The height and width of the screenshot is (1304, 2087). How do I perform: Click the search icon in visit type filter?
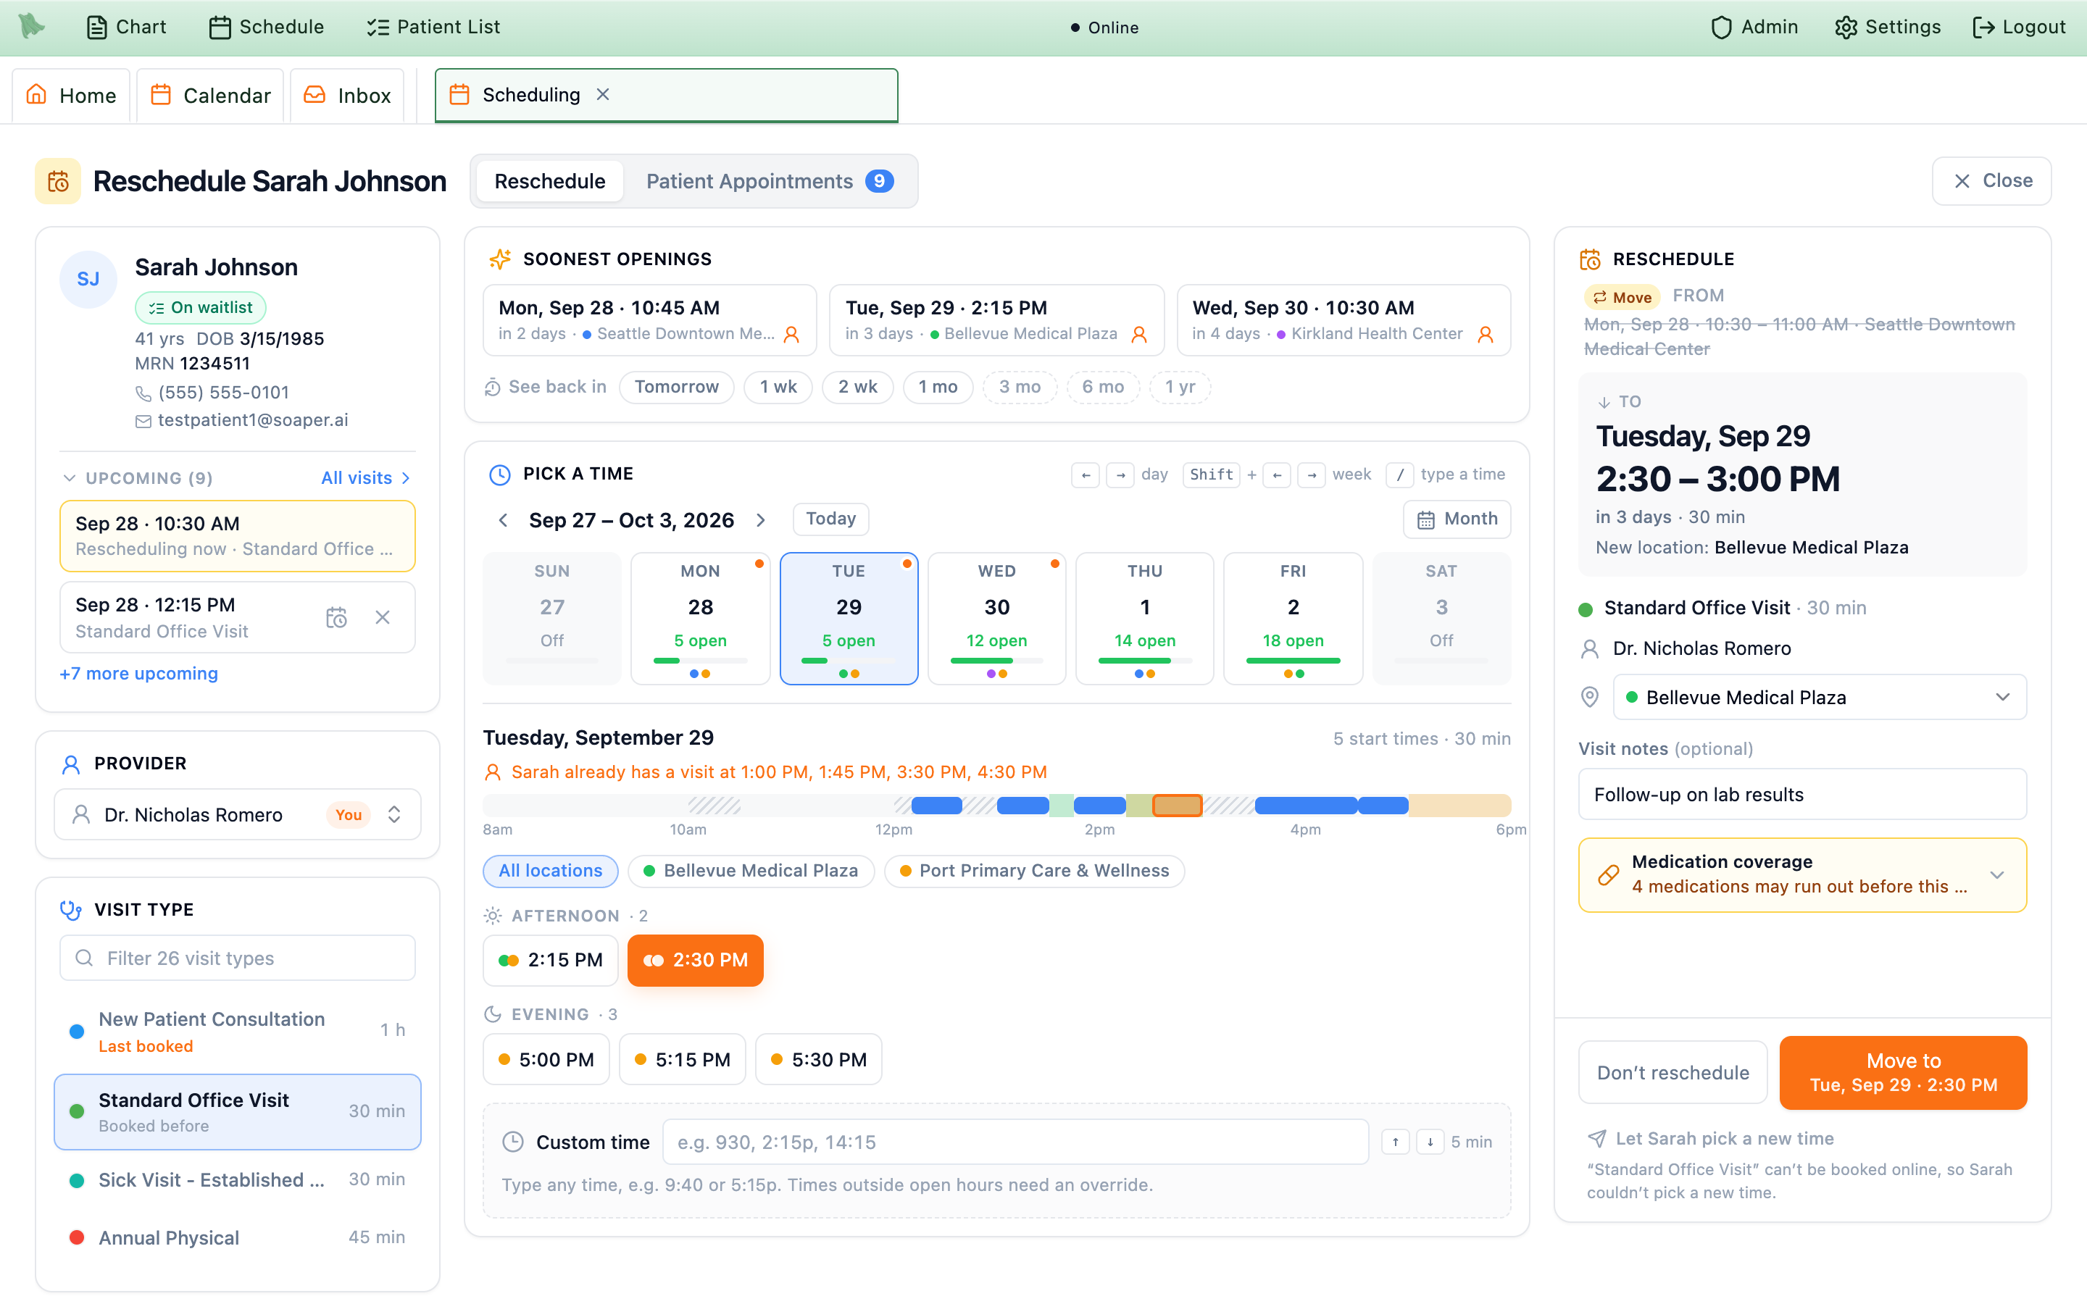85,958
